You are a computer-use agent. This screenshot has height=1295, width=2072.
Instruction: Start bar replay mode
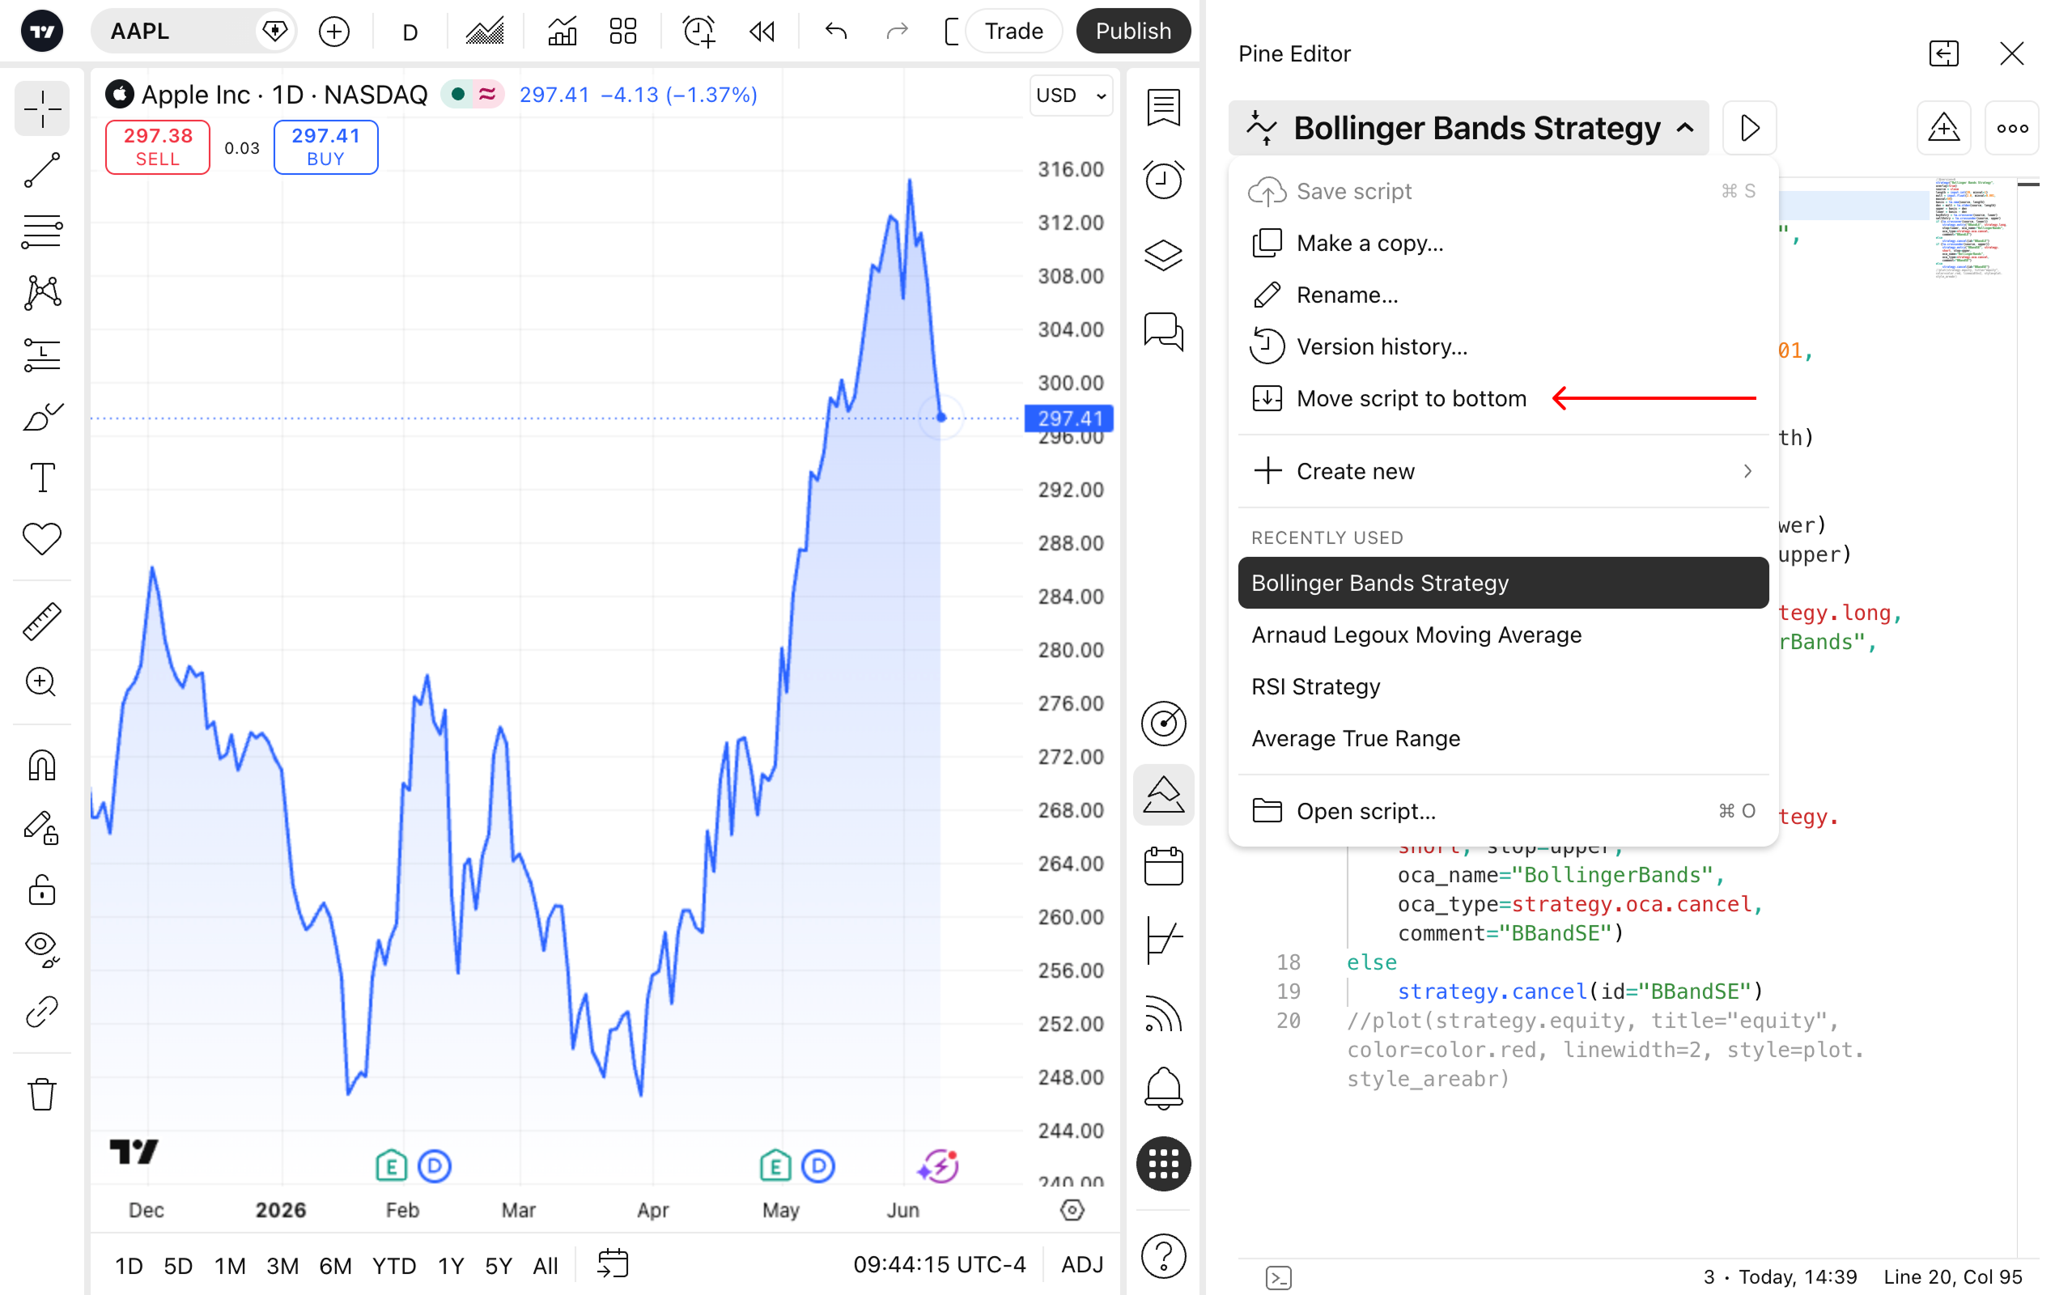[x=761, y=32]
